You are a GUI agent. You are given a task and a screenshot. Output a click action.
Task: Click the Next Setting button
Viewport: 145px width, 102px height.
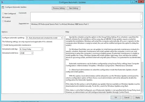tap(74, 8)
